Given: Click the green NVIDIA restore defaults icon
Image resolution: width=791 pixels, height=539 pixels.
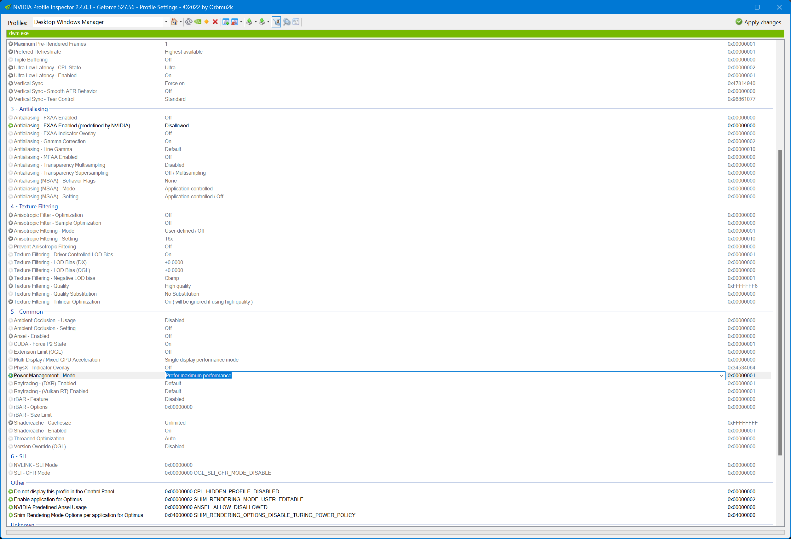Looking at the screenshot, I should 198,22.
